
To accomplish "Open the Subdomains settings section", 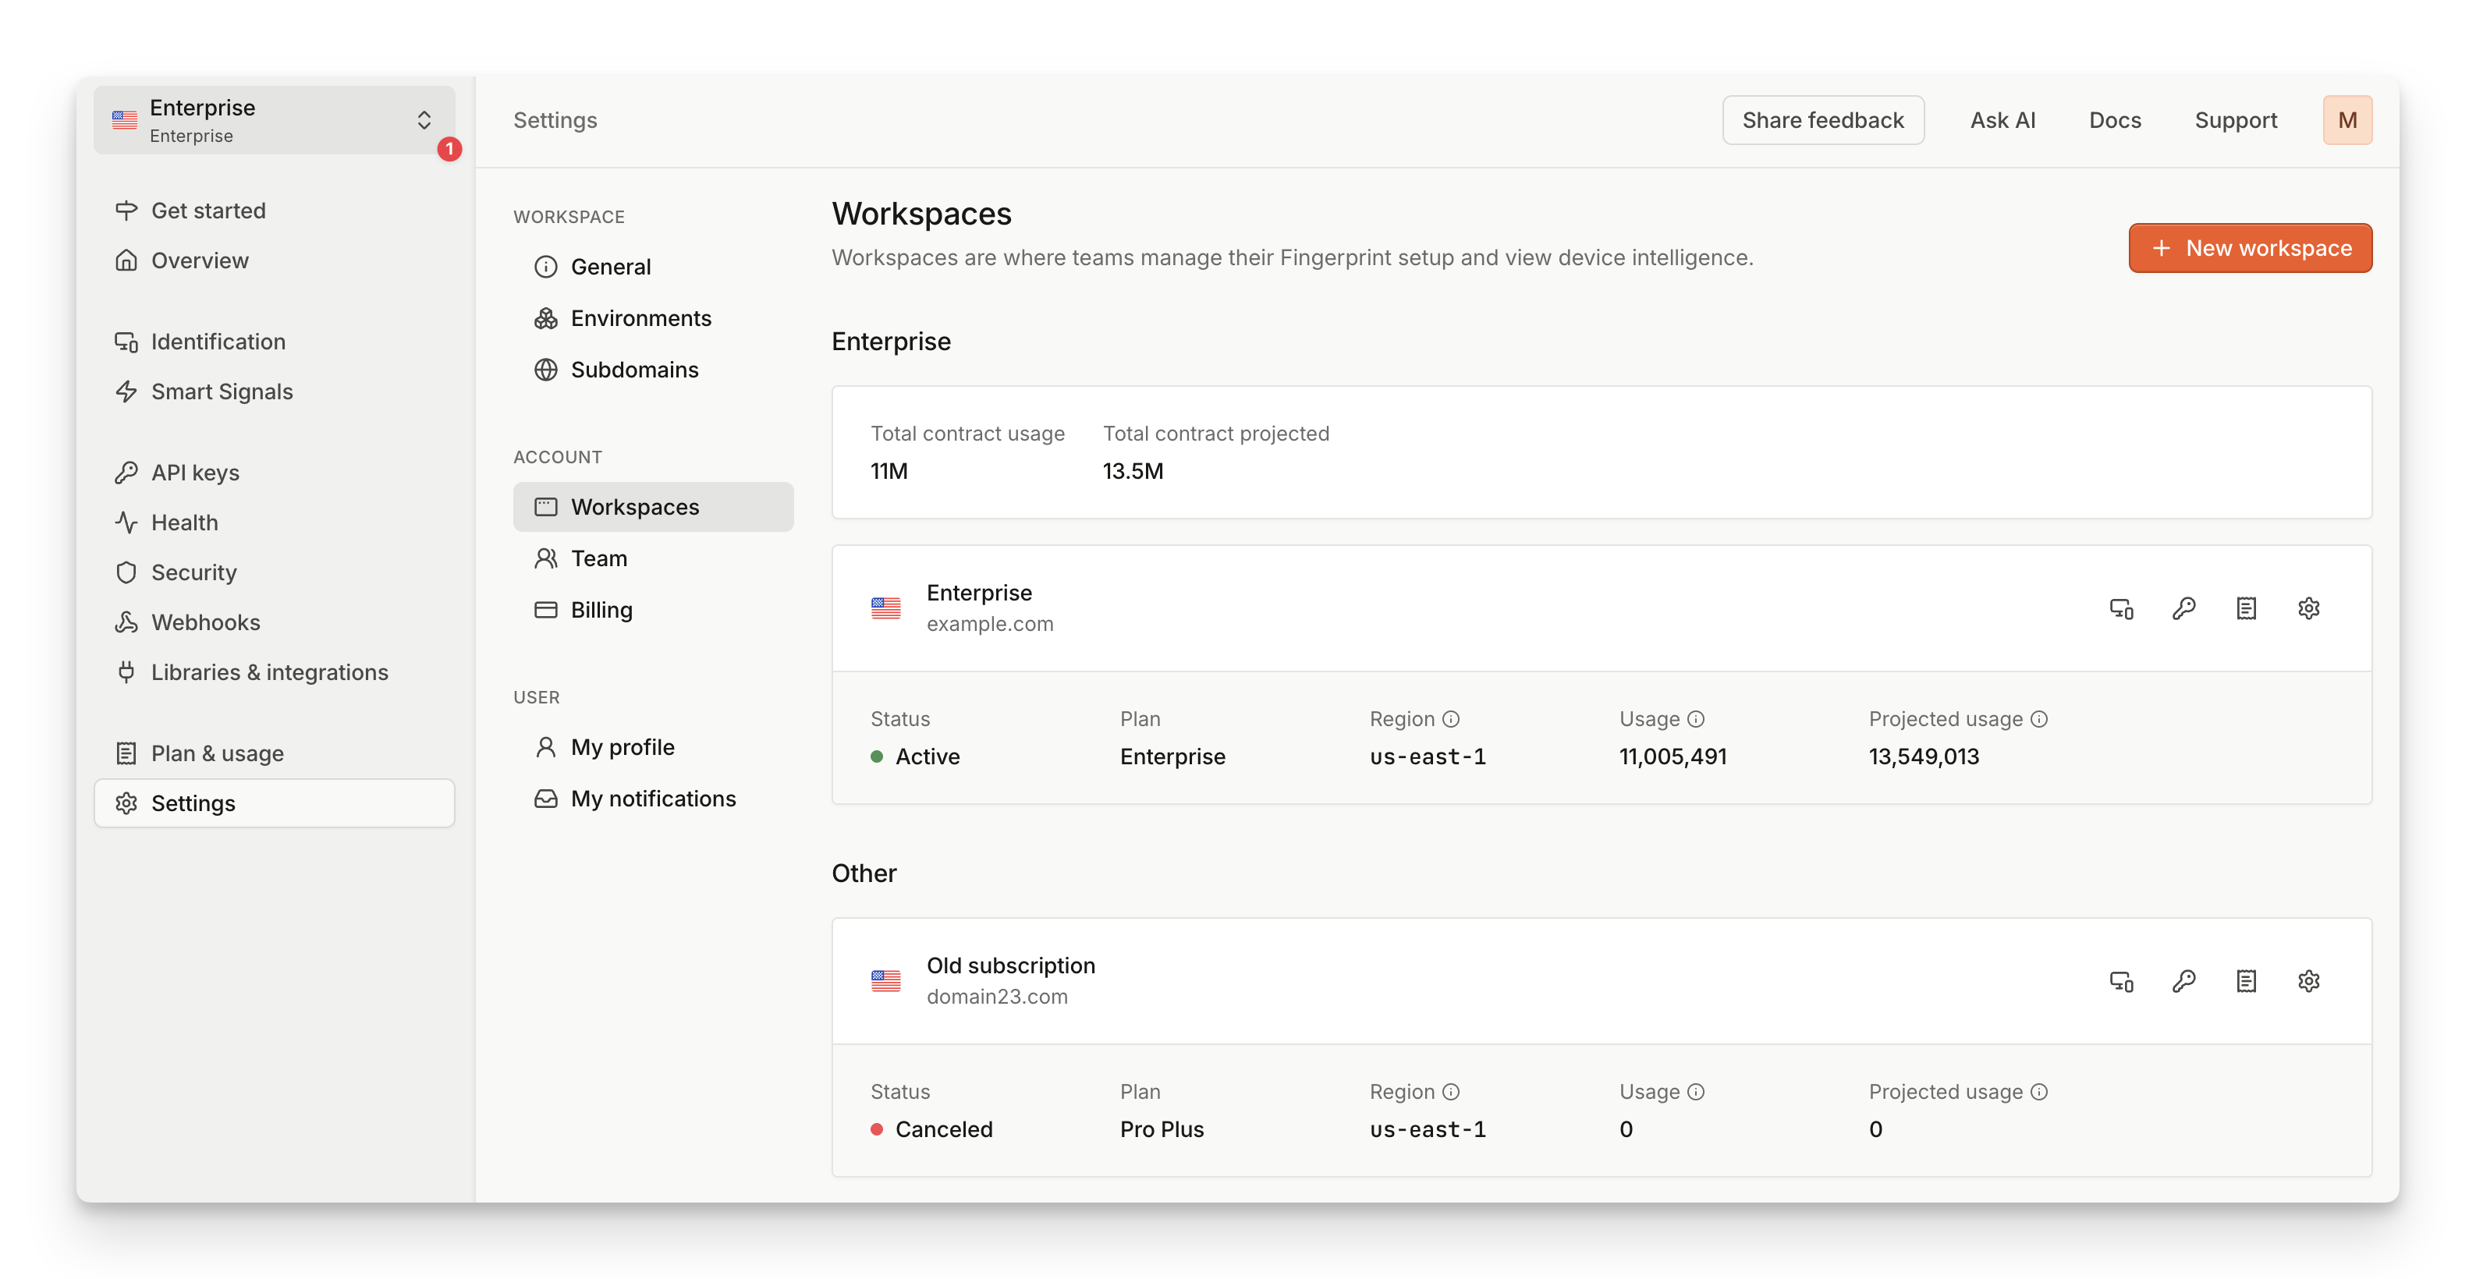I will (634, 369).
